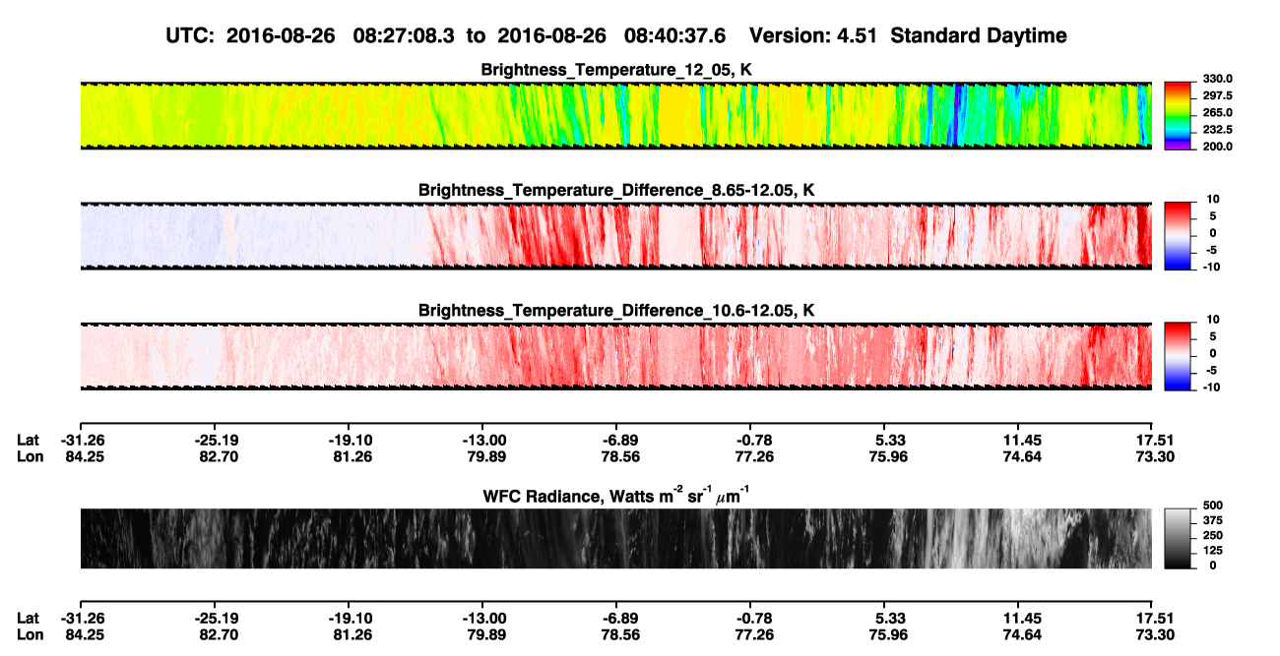This screenshot has width=1280, height=656.
Task: Click the 8.65-12.05 red-blue color bar
Action: coord(1178,236)
